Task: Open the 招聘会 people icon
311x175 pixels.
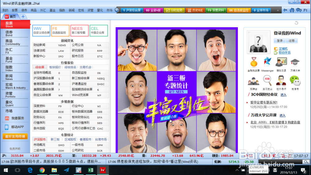Action: pos(253,81)
